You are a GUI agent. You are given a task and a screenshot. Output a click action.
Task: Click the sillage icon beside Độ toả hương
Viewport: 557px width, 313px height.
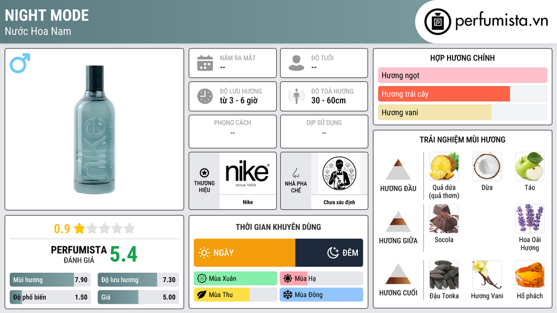click(296, 96)
